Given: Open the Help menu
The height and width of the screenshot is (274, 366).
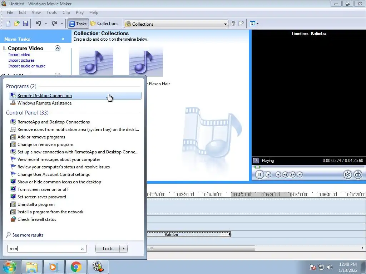Looking at the screenshot, I should [x=94, y=12].
